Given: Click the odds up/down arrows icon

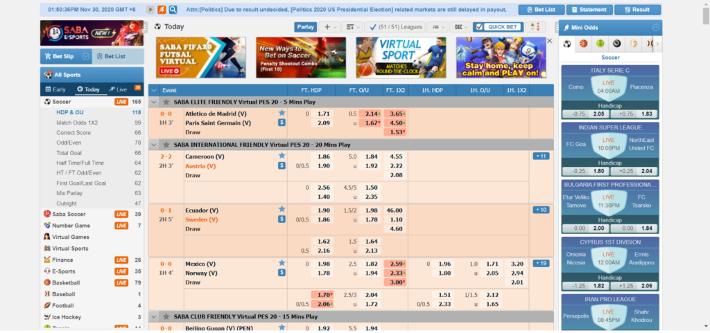Looking at the screenshot, I should coord(535,27).
